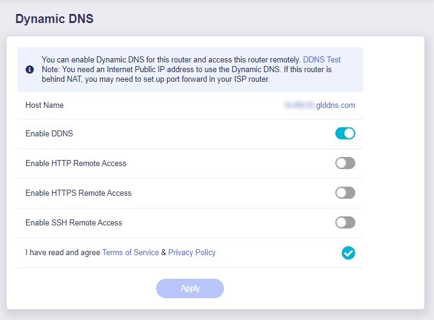Click the glddns.com host name link
Image resolution: width=434 pixels, height=320 pixels.
(x=320, y=105)
